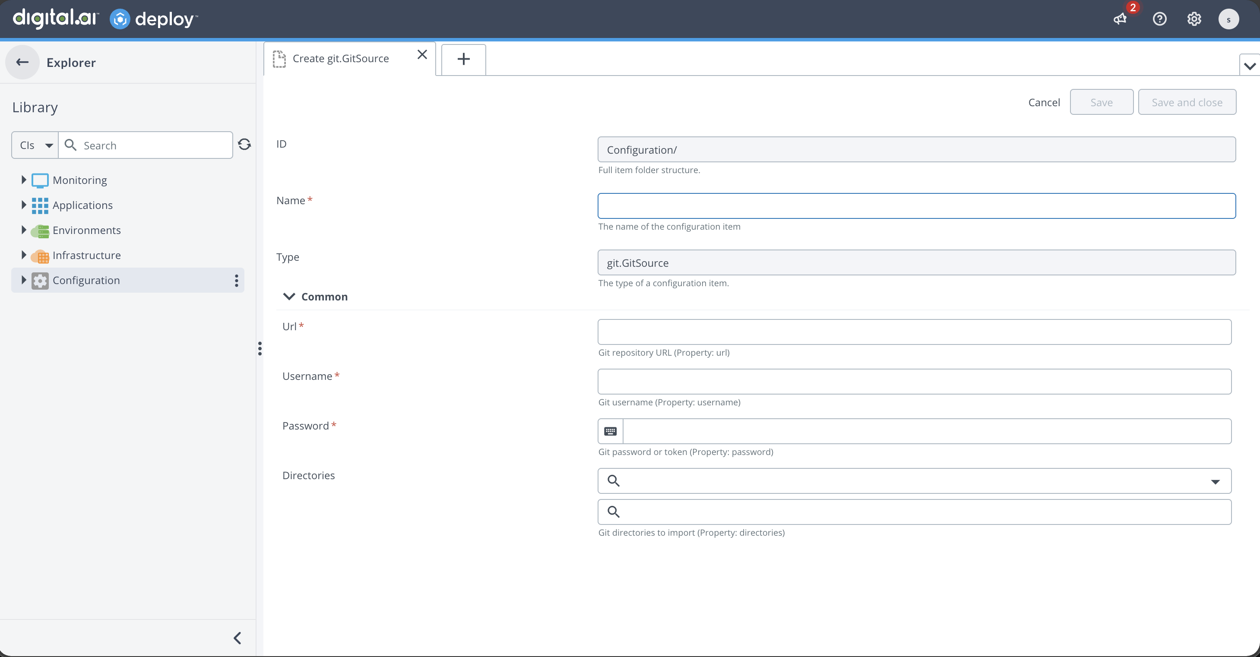Open the CIs search type dropdown
This screenshot has height=657, width=1260.
click(x=35, y=145)
